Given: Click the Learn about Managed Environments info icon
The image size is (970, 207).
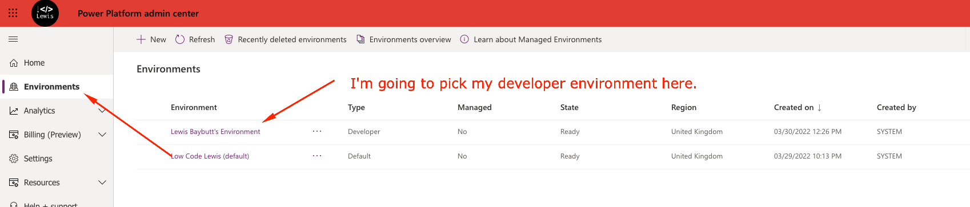Looking at the screenshot, I should (464, 39).
